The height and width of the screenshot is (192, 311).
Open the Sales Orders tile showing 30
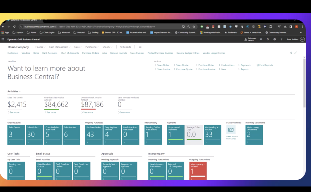[34, 135]
